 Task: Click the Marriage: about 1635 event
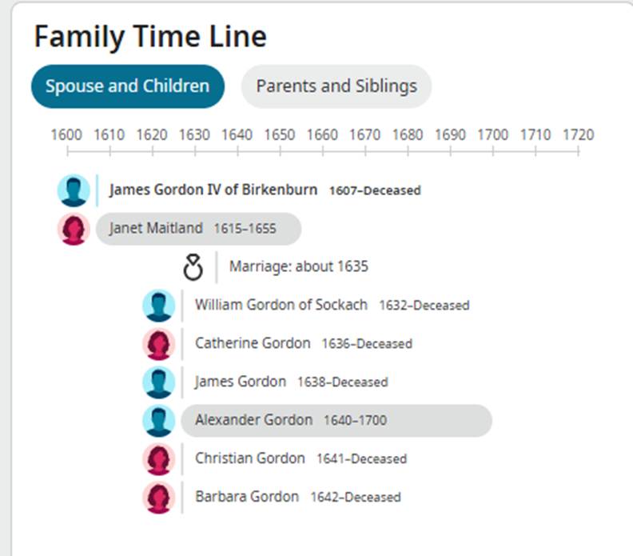tap(299, 266)
